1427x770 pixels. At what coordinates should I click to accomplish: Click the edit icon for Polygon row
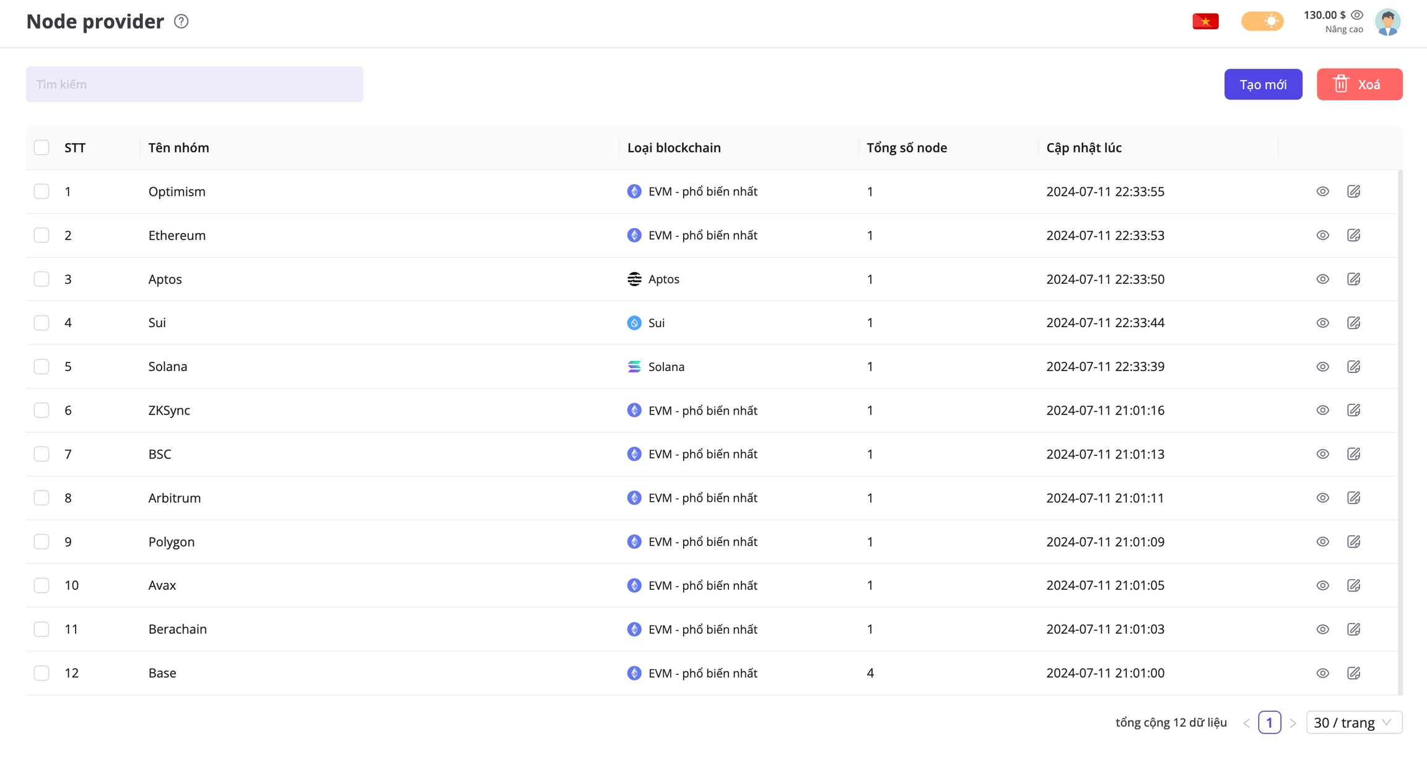pyautogui.click(x=1354, y=542)
